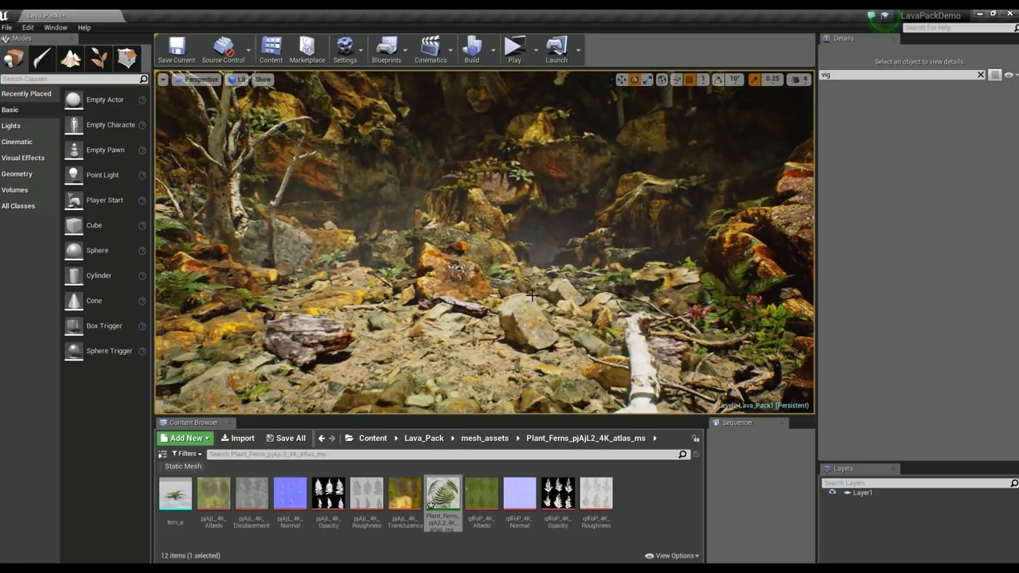1019x573 pixels.
Task: Switch to Landscape mode icon
Action: tap(71, 59)
